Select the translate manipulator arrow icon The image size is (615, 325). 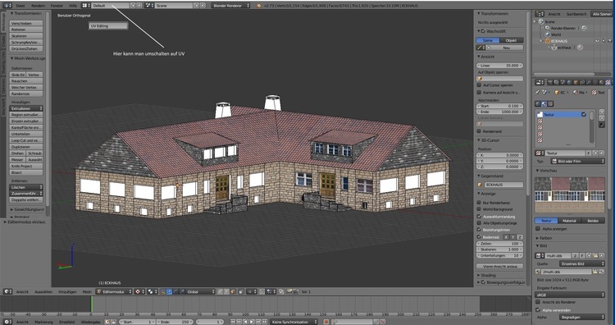pyautogui.click(x=170, y=291)
